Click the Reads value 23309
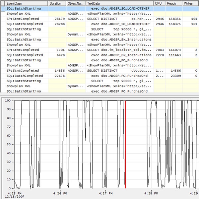Image resolution: width=199 pixels, height=199 pixels. 176,76
